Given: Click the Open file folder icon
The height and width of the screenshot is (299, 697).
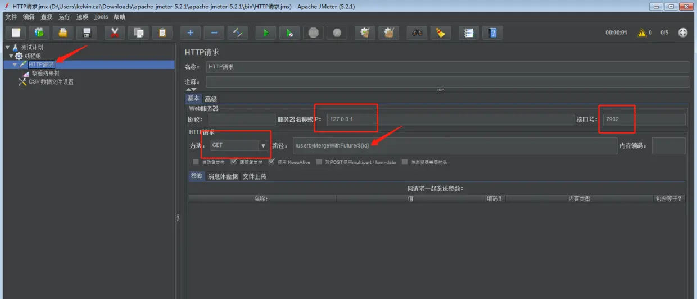Looking at the screenshot, I should tap(63, 33).
